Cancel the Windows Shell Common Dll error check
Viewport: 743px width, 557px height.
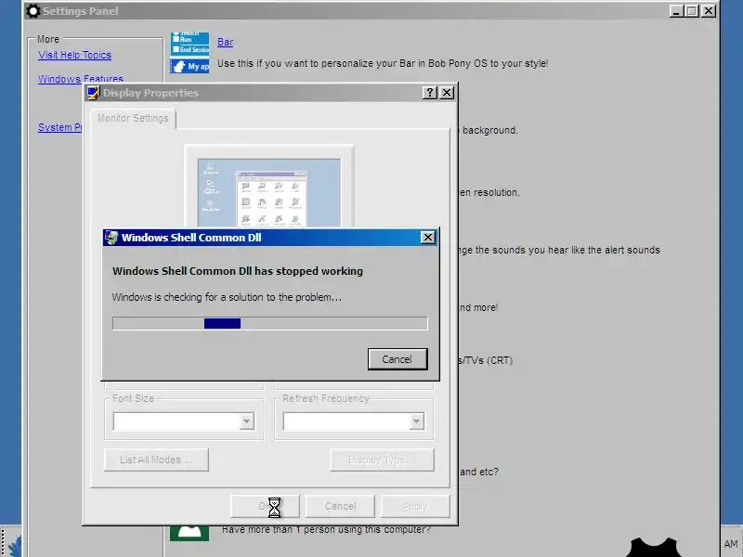point(398,359)
